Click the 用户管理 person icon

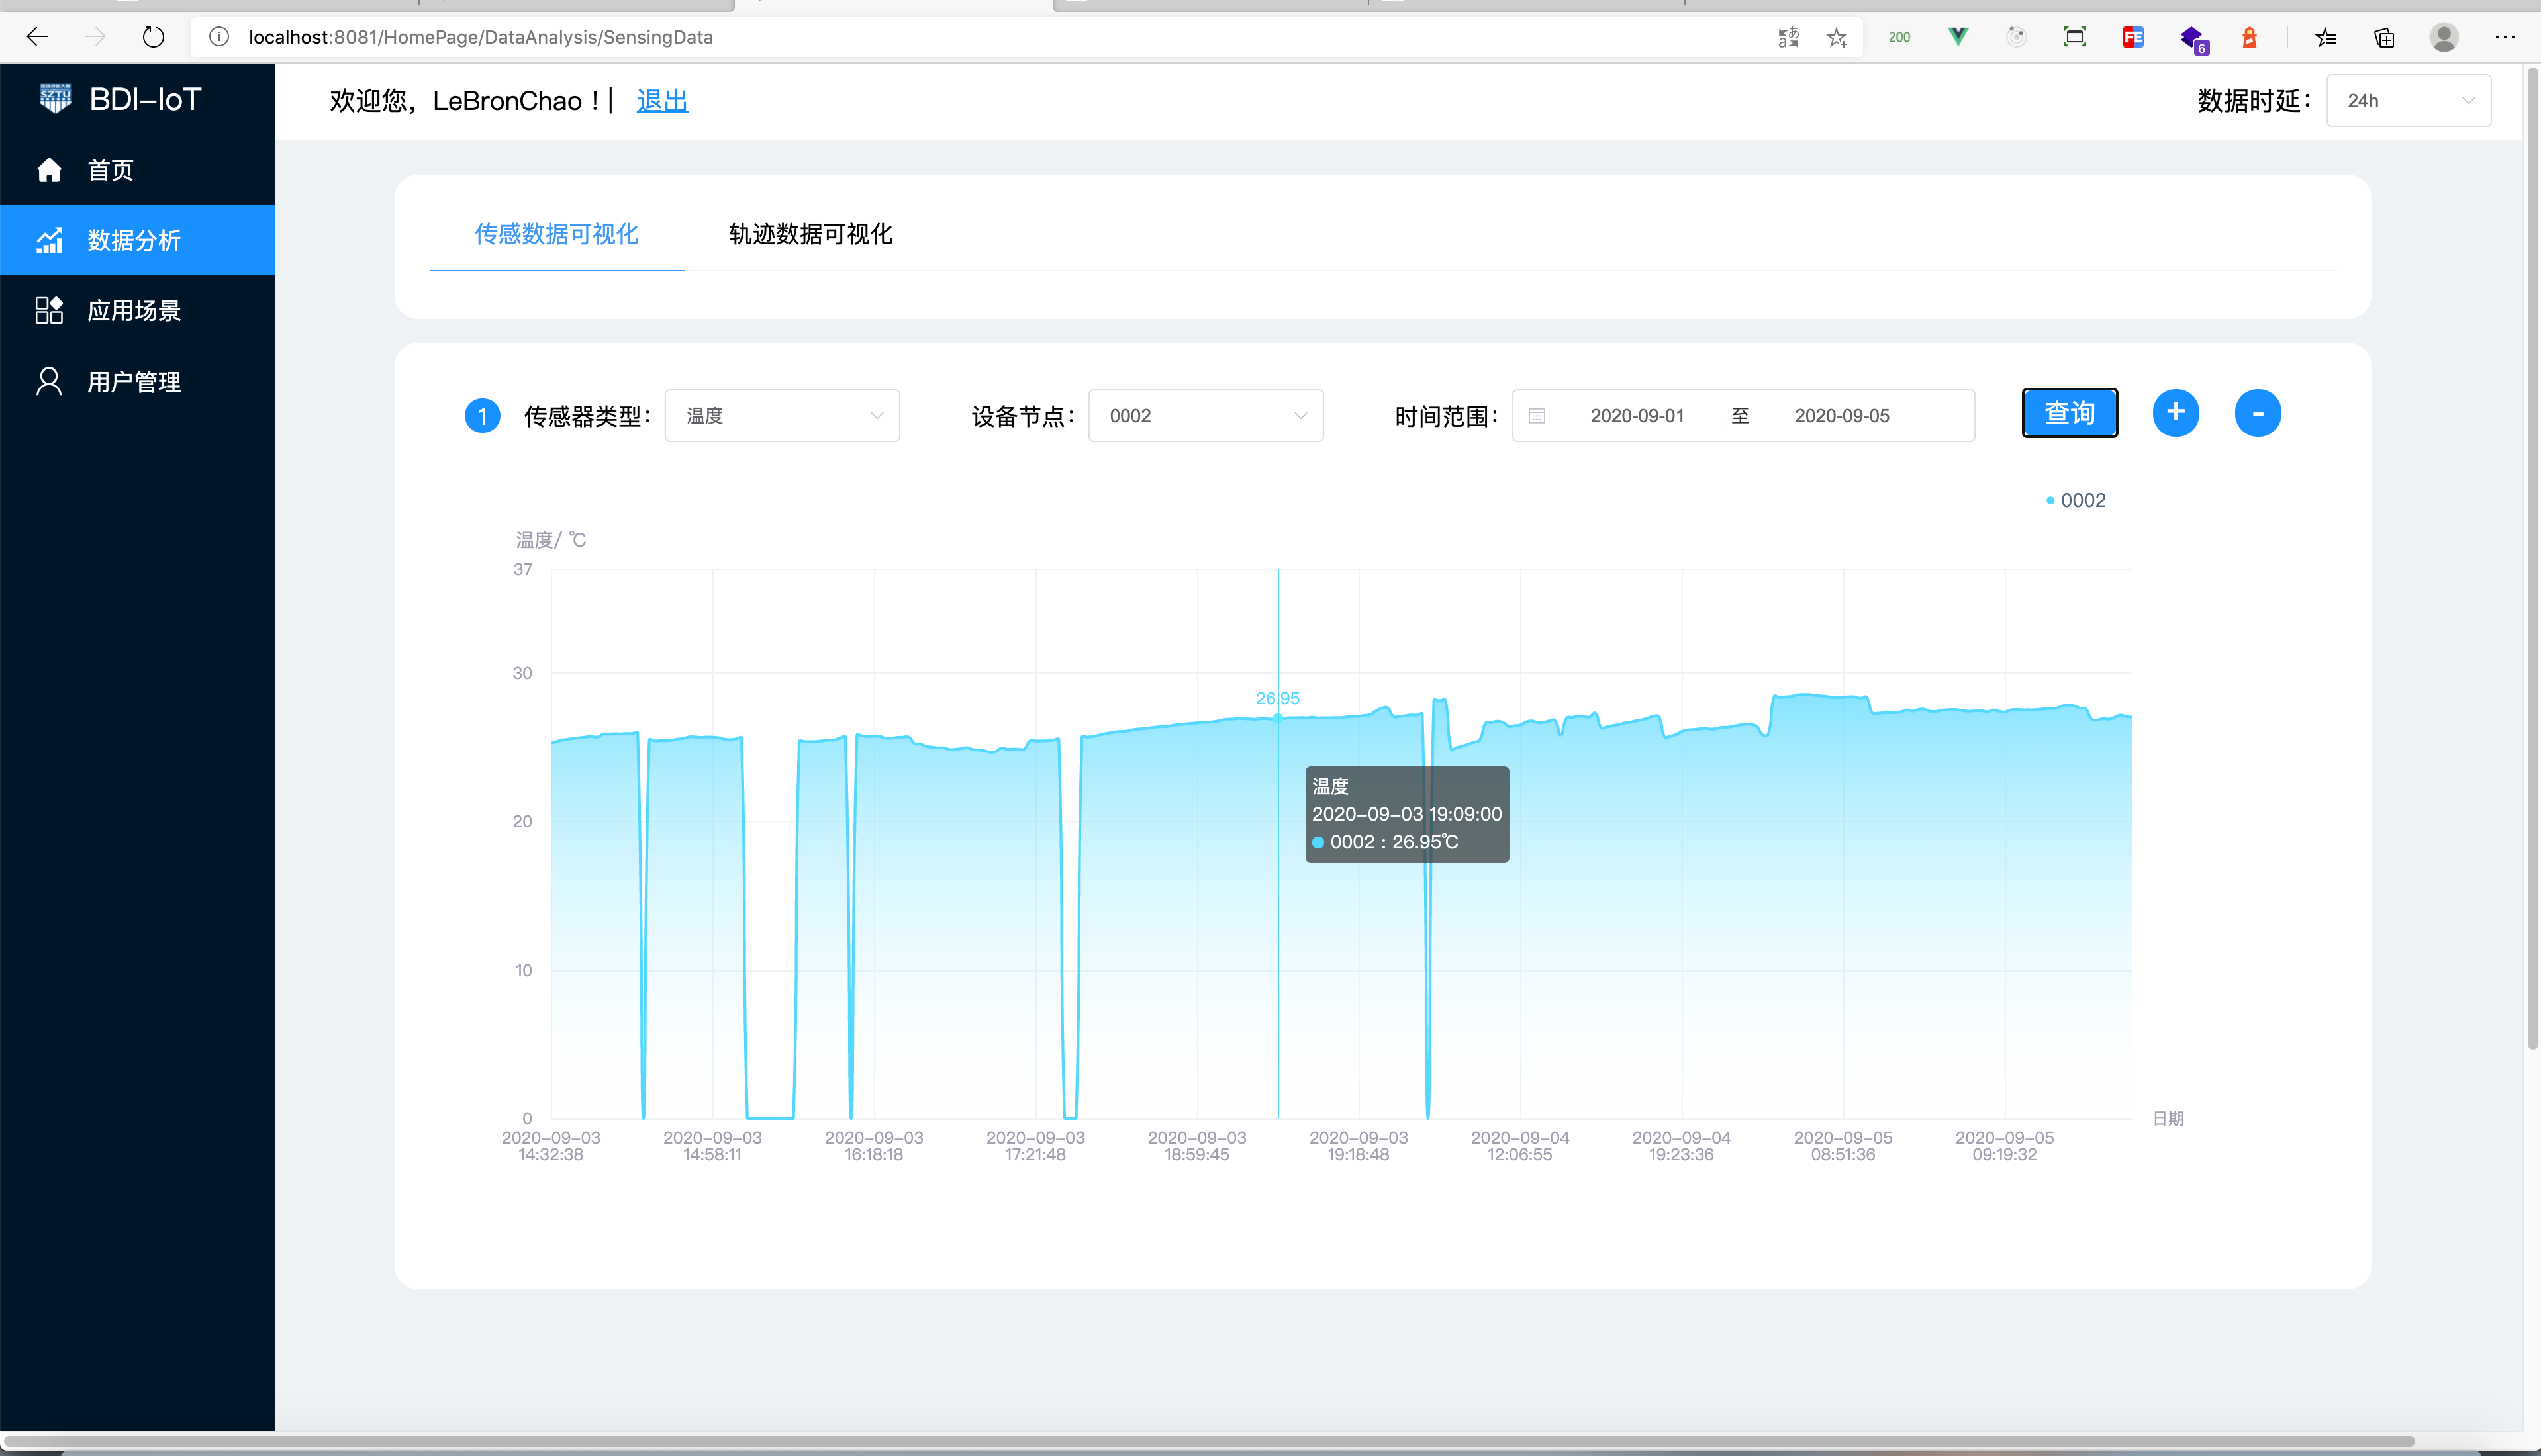[49, 381]
